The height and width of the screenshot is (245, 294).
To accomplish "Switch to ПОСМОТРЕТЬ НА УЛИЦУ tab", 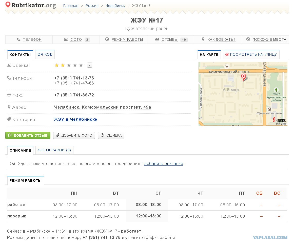I will (251, 54).
